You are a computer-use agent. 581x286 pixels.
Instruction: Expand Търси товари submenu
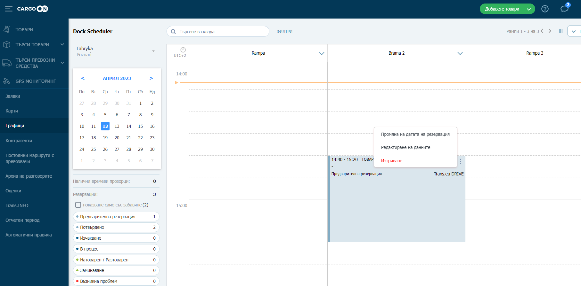pyautogui.click(x=62, y=44)
